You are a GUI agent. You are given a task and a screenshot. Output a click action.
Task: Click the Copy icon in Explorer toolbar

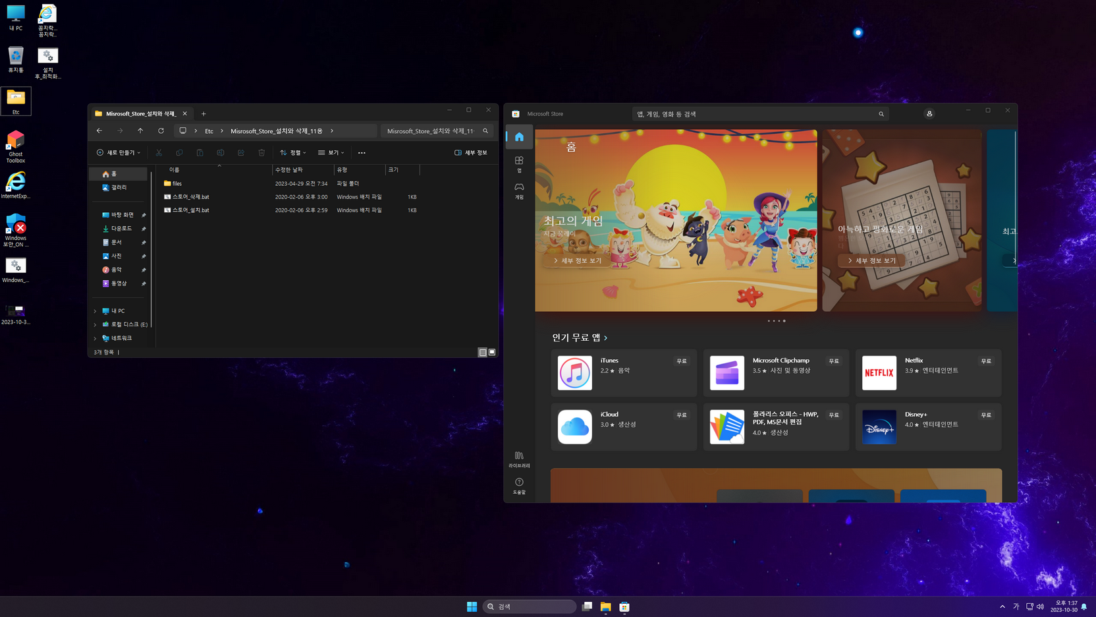click(x=179, y=152)
